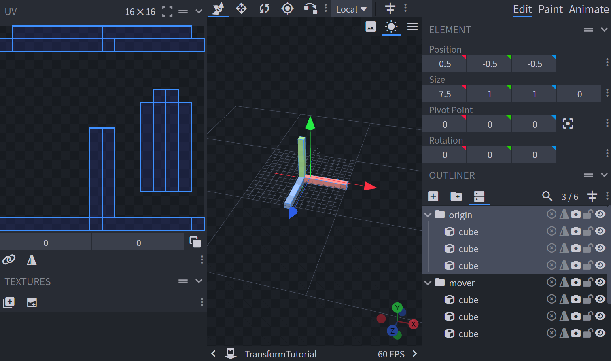This screenshot has width=611, height=361.
Task: Open the Local transform space dropdown
Action: click(x=351, y=9)
